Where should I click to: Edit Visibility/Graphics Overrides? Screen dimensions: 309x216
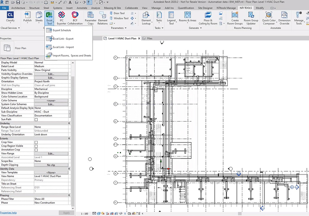coord(51,74)
